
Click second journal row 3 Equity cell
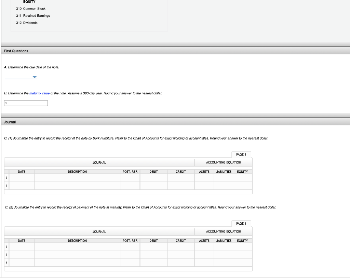coord(242,263)
